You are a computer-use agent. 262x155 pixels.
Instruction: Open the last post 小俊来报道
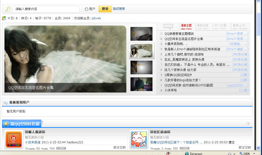click(33, 142)
